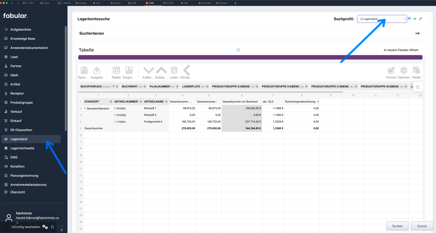
Task: Click In neuem Fenster öffnen link
Action: point(401,50)
